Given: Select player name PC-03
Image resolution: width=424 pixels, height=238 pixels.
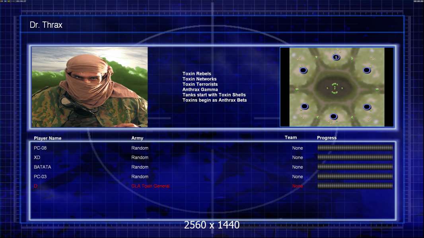Looking at the screenshot, I should coord(40,177).
